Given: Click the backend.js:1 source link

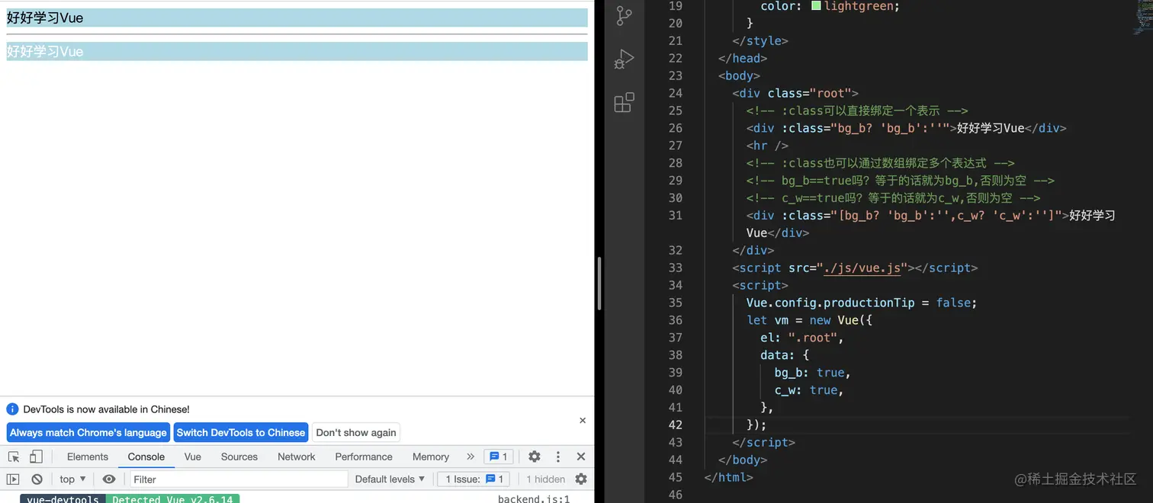Looking at the screenshot, I should tap(534, 499).
